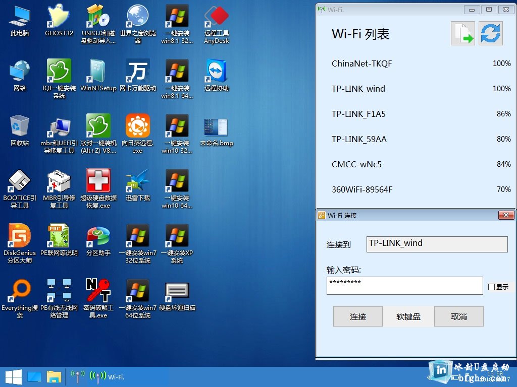Select the GHOST32 desktop shortcut

[x=59, y=21]
